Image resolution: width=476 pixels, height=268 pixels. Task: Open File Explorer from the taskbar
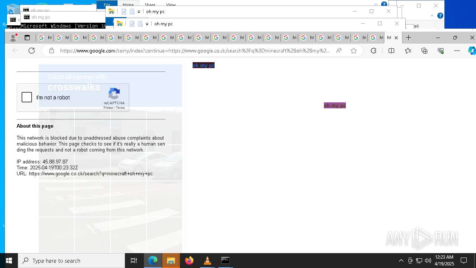tap(171, 261)
